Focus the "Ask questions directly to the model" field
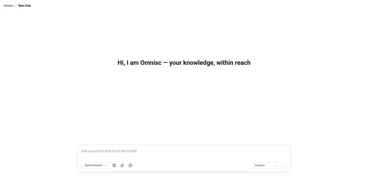Viewport: 368px width, 176px height. click(x=184, y=151)
